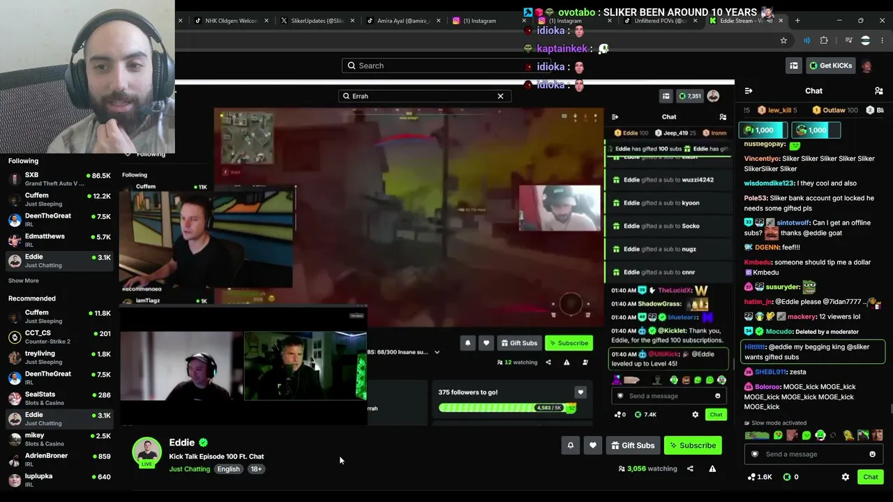Viewport: 893px width, 502px height.
Task: Open SealStats Slots & Casino channel
Action: pyautogui.click(x=59, y=399)
